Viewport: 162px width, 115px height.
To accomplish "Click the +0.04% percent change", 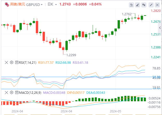I will pos(95,4).
